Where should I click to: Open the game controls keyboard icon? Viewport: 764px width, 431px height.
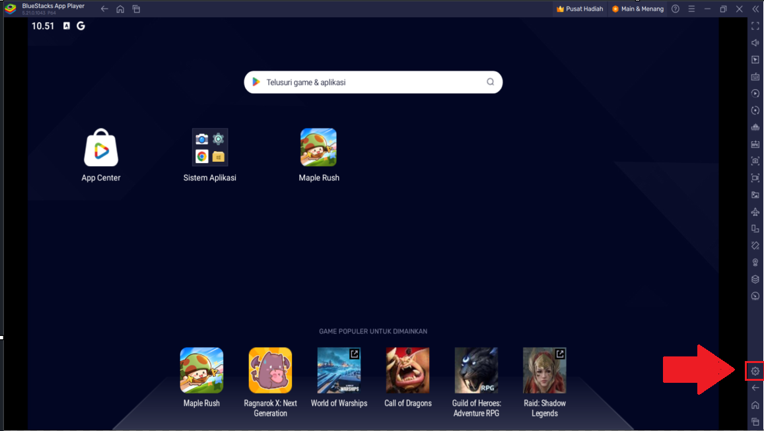pos(755,77)
